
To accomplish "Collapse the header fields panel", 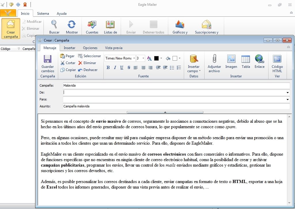I will pos(165,112).
